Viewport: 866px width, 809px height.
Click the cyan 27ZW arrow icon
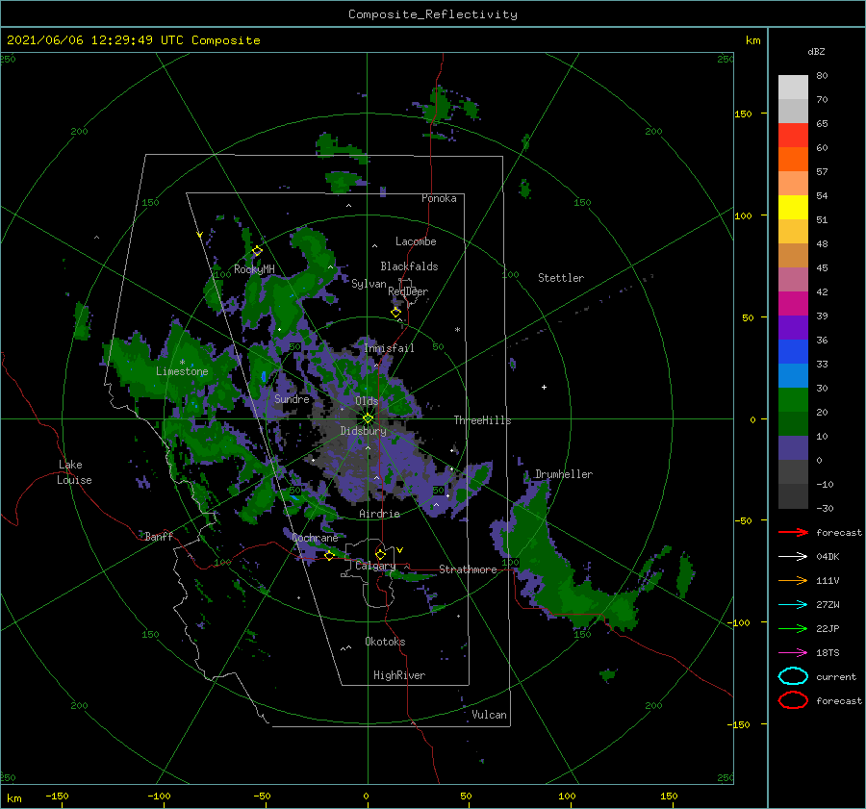pos(793,605)
